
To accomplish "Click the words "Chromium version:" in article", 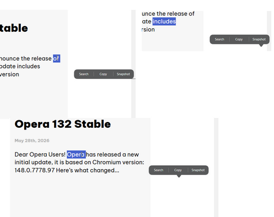I will [x=118, y=162].
